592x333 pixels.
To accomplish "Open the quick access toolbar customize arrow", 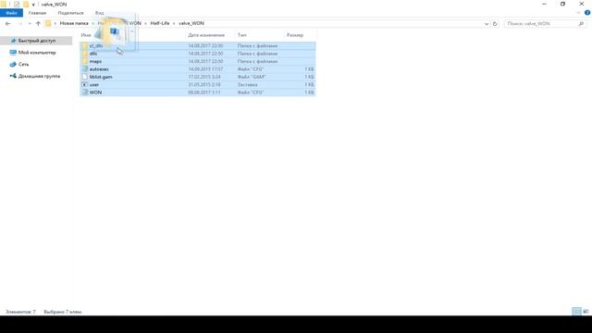I will pyautogui.click(x=33, y=5).
